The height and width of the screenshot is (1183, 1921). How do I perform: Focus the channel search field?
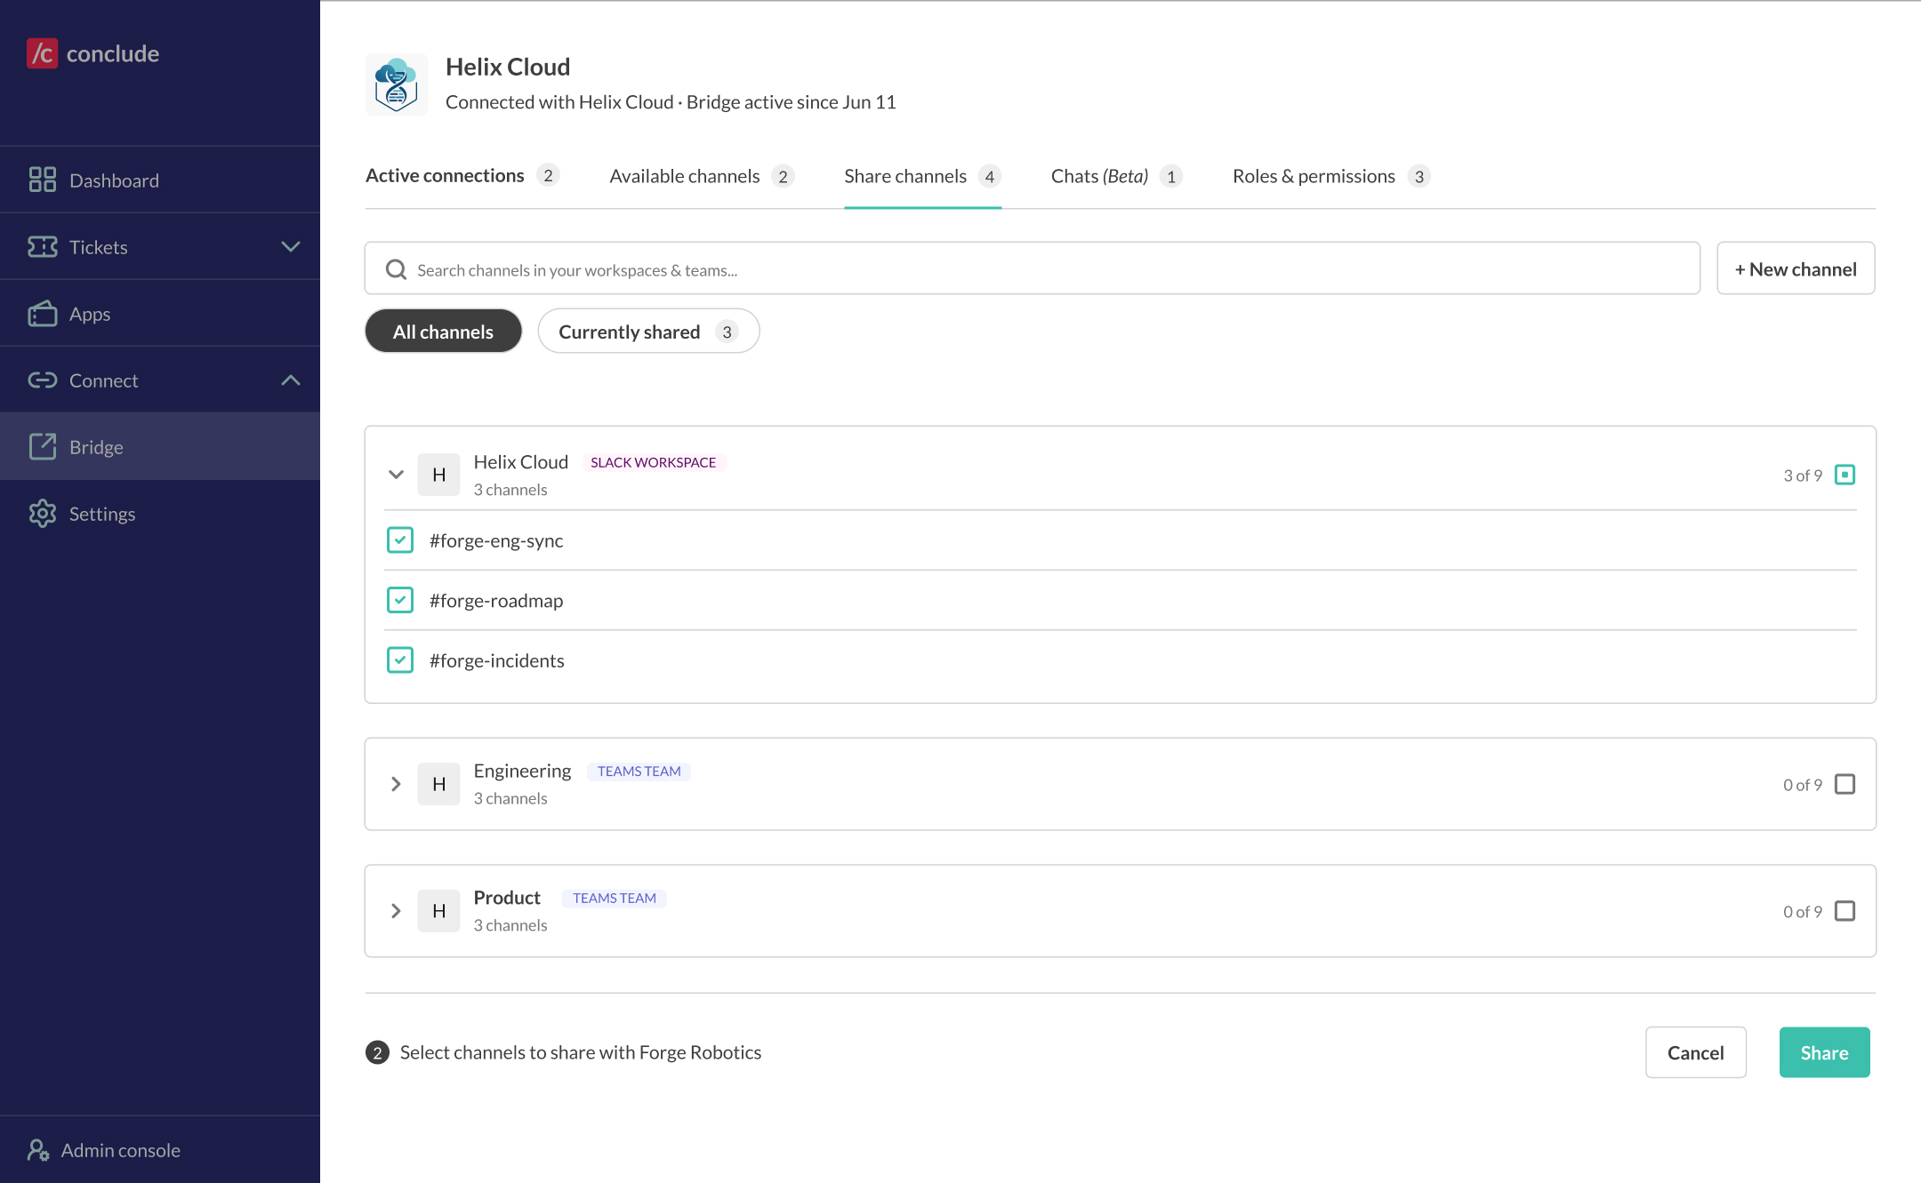tap(1032, 268)
